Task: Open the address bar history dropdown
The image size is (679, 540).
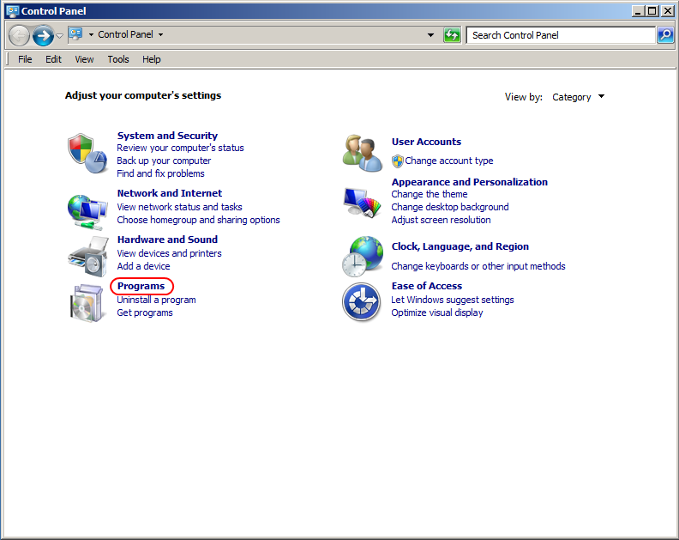Action: click(x=430, y=34)
